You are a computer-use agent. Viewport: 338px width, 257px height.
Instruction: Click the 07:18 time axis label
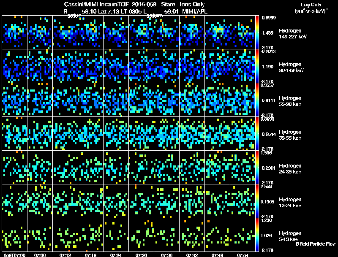pos(90,255)
